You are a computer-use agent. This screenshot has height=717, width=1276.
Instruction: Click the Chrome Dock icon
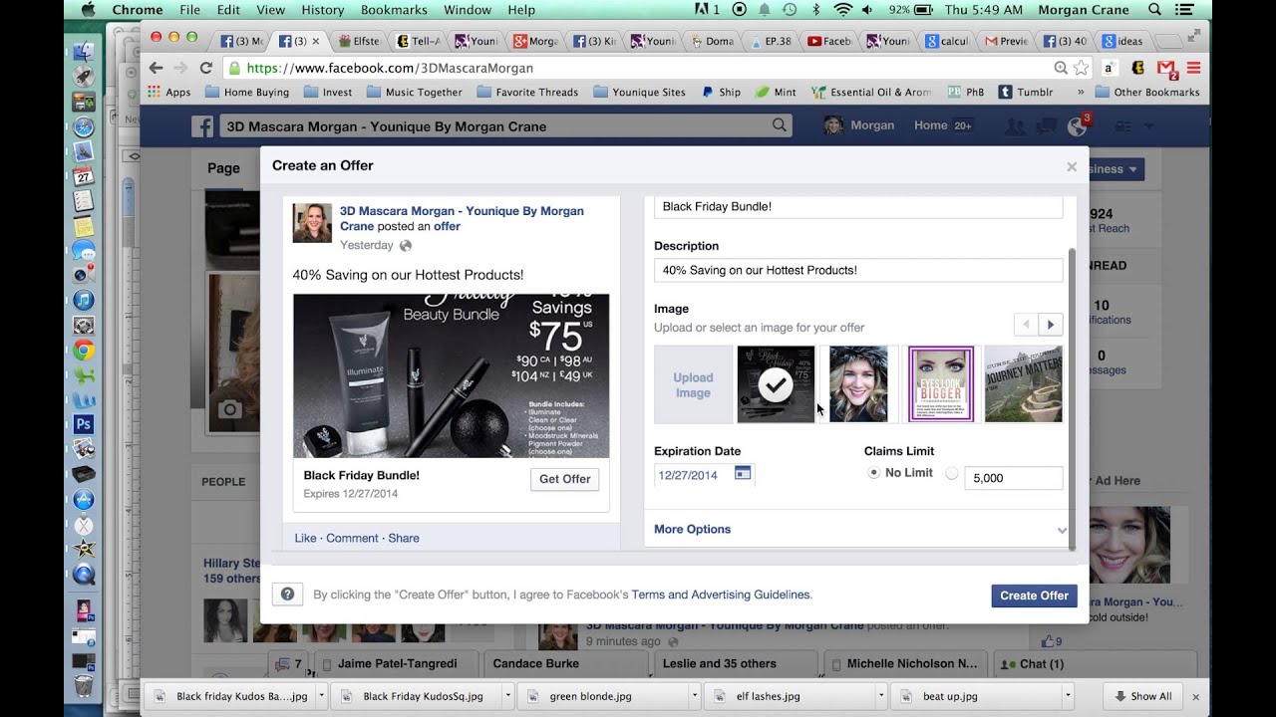tap(84, 350)
